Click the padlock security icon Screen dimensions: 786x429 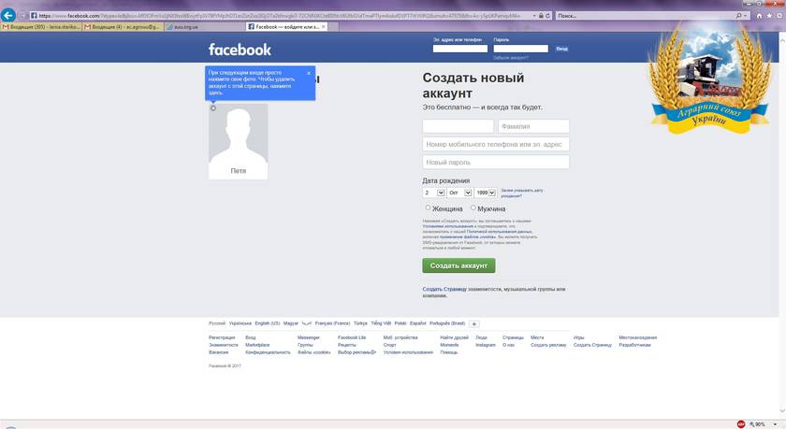pyautogui.click(x=542, y=16)
